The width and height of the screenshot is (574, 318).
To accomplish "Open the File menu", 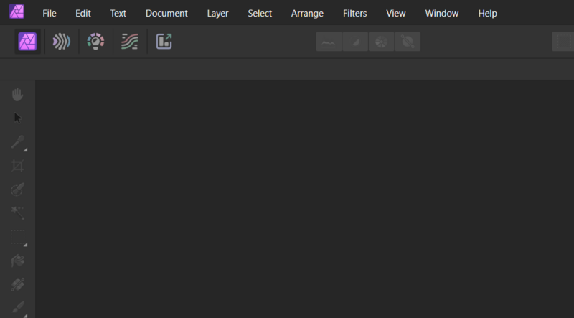I will [x=50, y=13].
